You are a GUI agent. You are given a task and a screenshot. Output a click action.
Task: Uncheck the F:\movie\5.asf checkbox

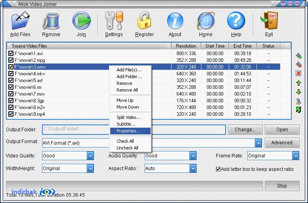pos(11,80)
